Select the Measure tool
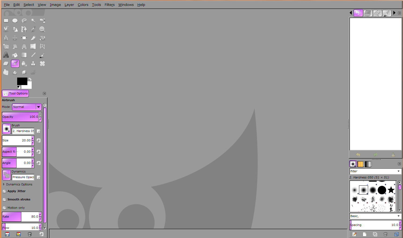Image resolution: width=403 pixels, height=238 pixels. point(6,38)
